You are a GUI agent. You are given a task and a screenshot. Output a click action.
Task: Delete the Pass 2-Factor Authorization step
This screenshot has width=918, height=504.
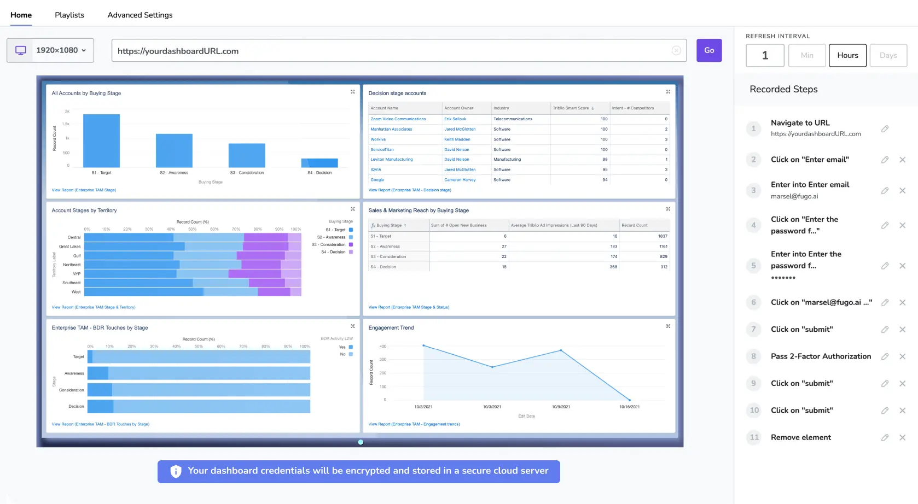(902, 356)
